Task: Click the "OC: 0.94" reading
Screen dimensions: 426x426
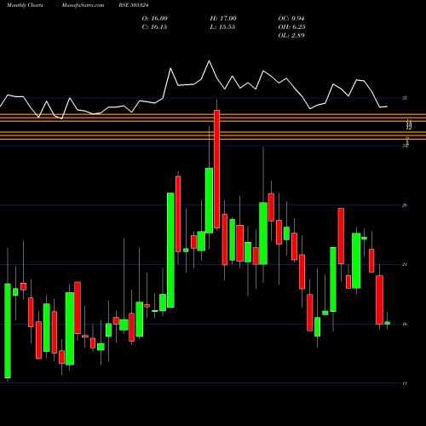Action: [291, 19]
